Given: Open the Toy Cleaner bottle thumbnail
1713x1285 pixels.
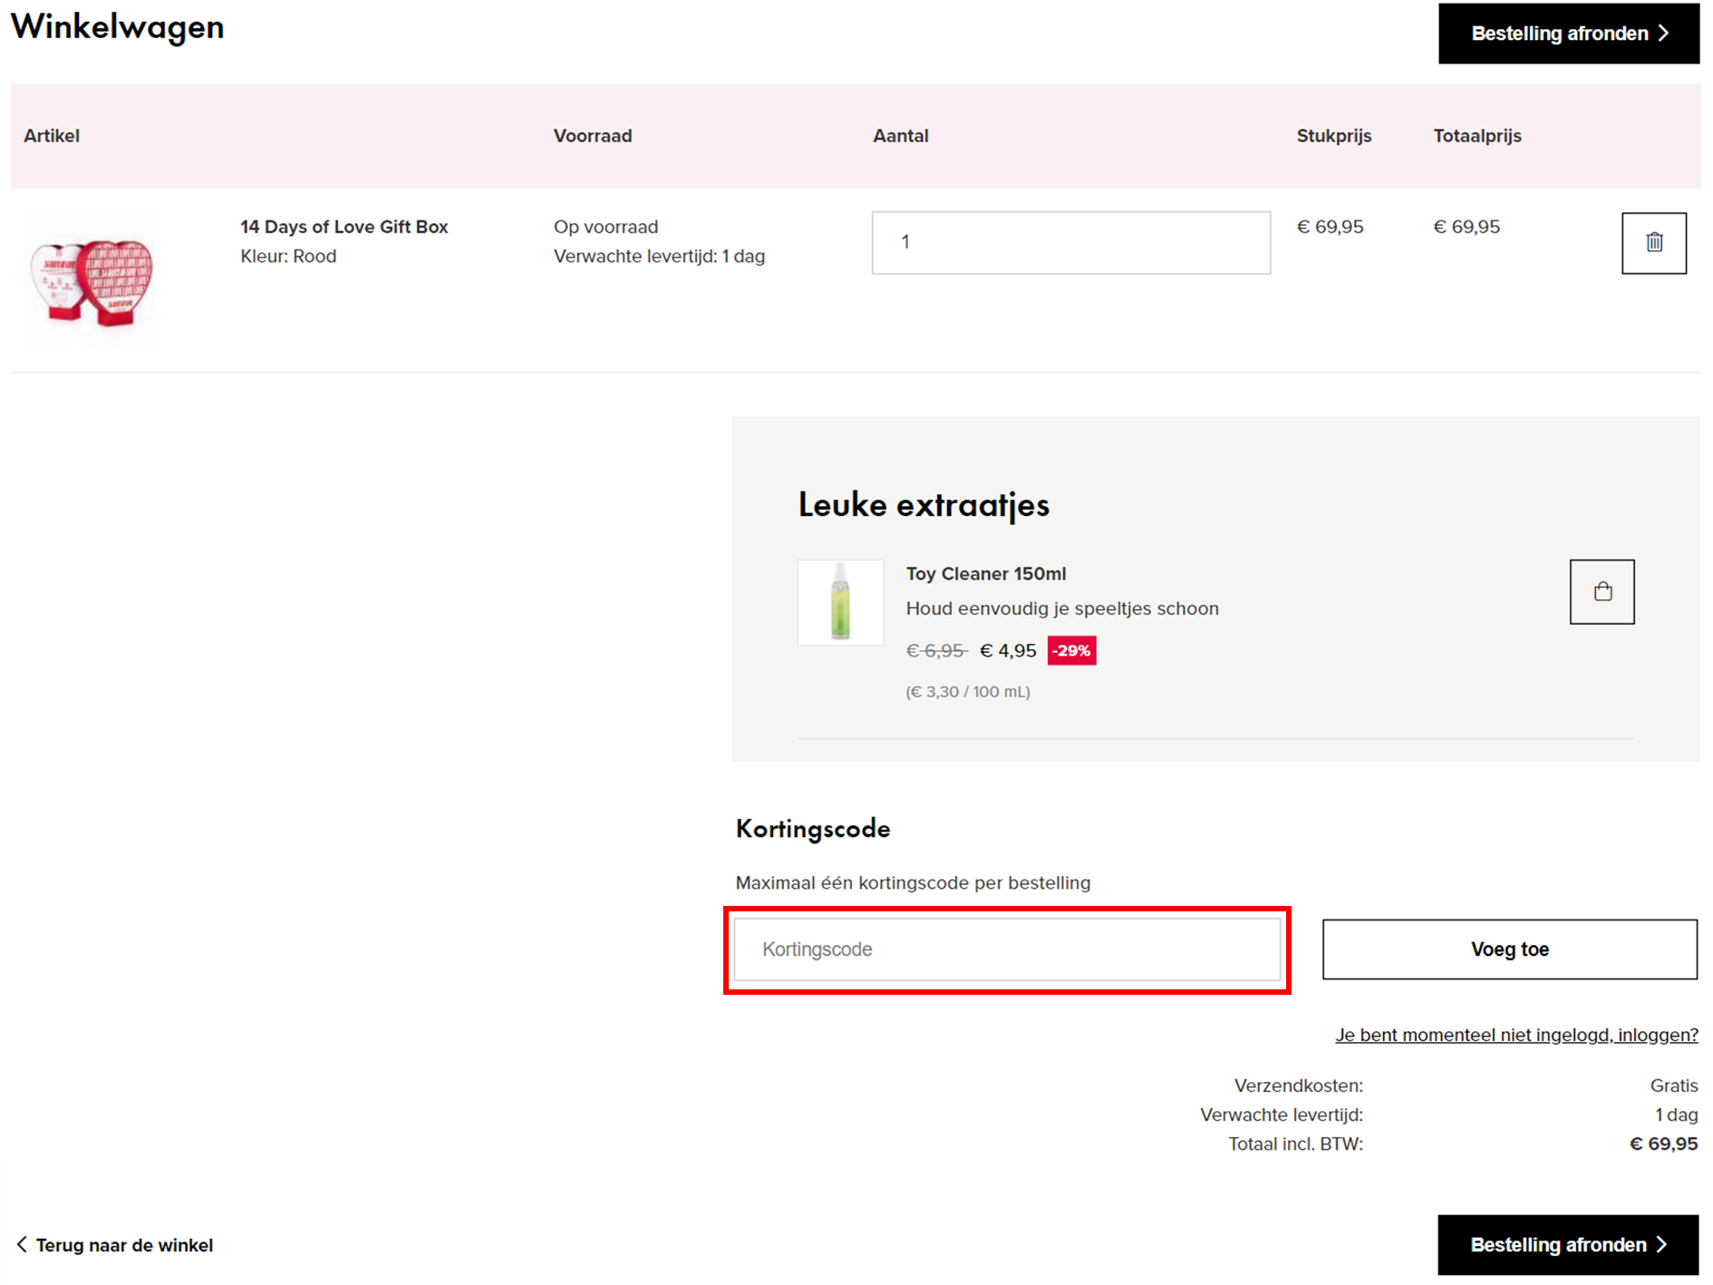Looking at the screenshot, I should point(840,602).
